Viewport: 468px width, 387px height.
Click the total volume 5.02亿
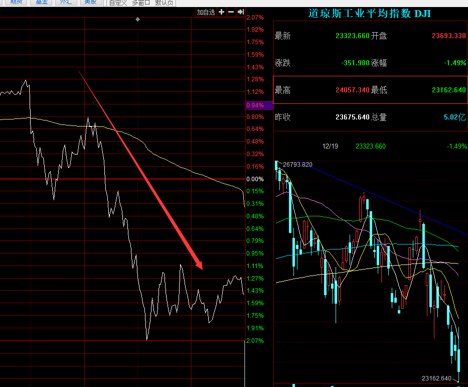pos(454,117)
